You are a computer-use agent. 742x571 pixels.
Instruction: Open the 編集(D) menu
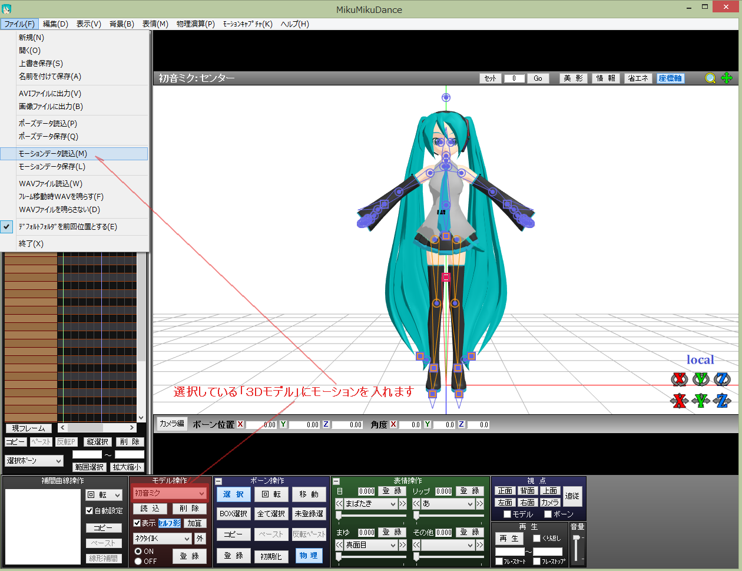(55, 24)
